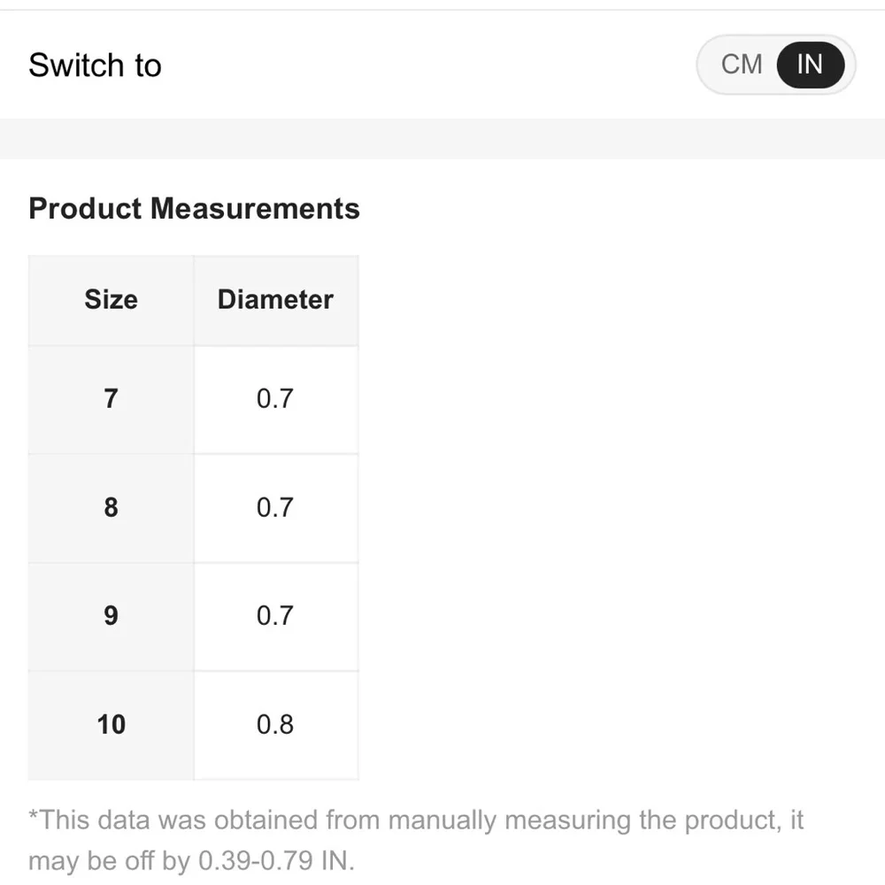Select the size 10 row label
The image size is (885, 885).
[111, 725]
